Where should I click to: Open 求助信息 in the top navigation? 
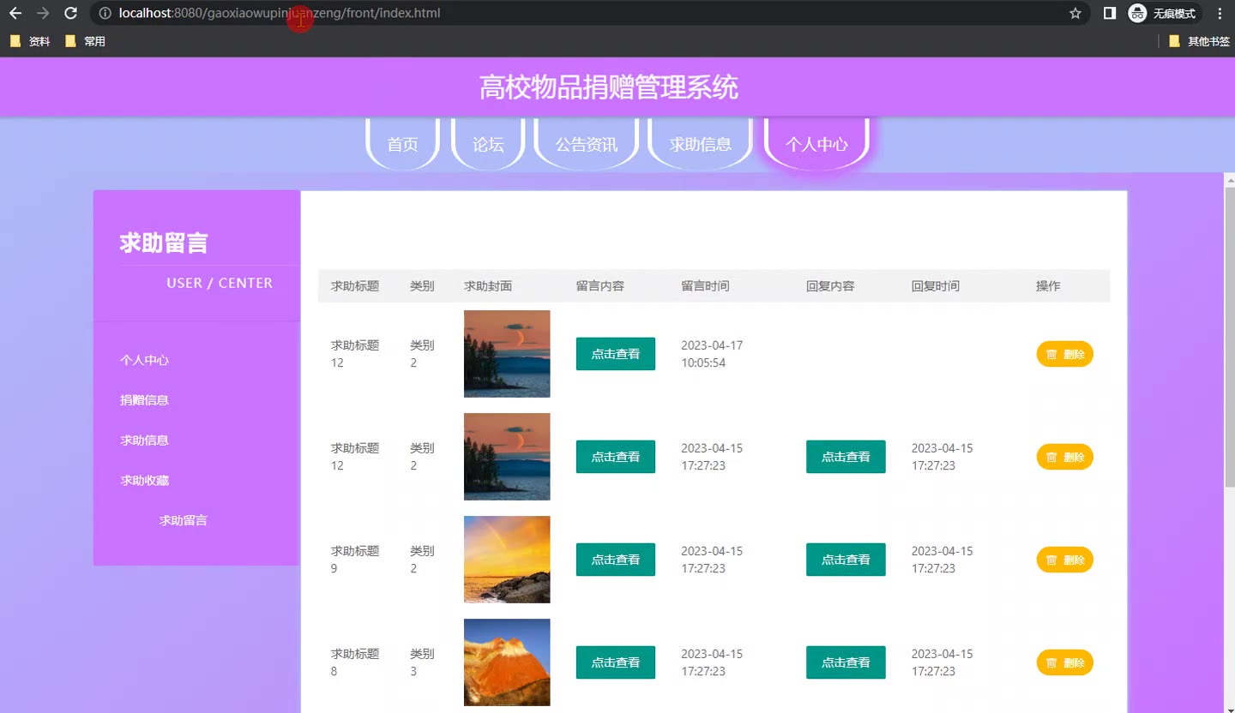tap(701, 144)
